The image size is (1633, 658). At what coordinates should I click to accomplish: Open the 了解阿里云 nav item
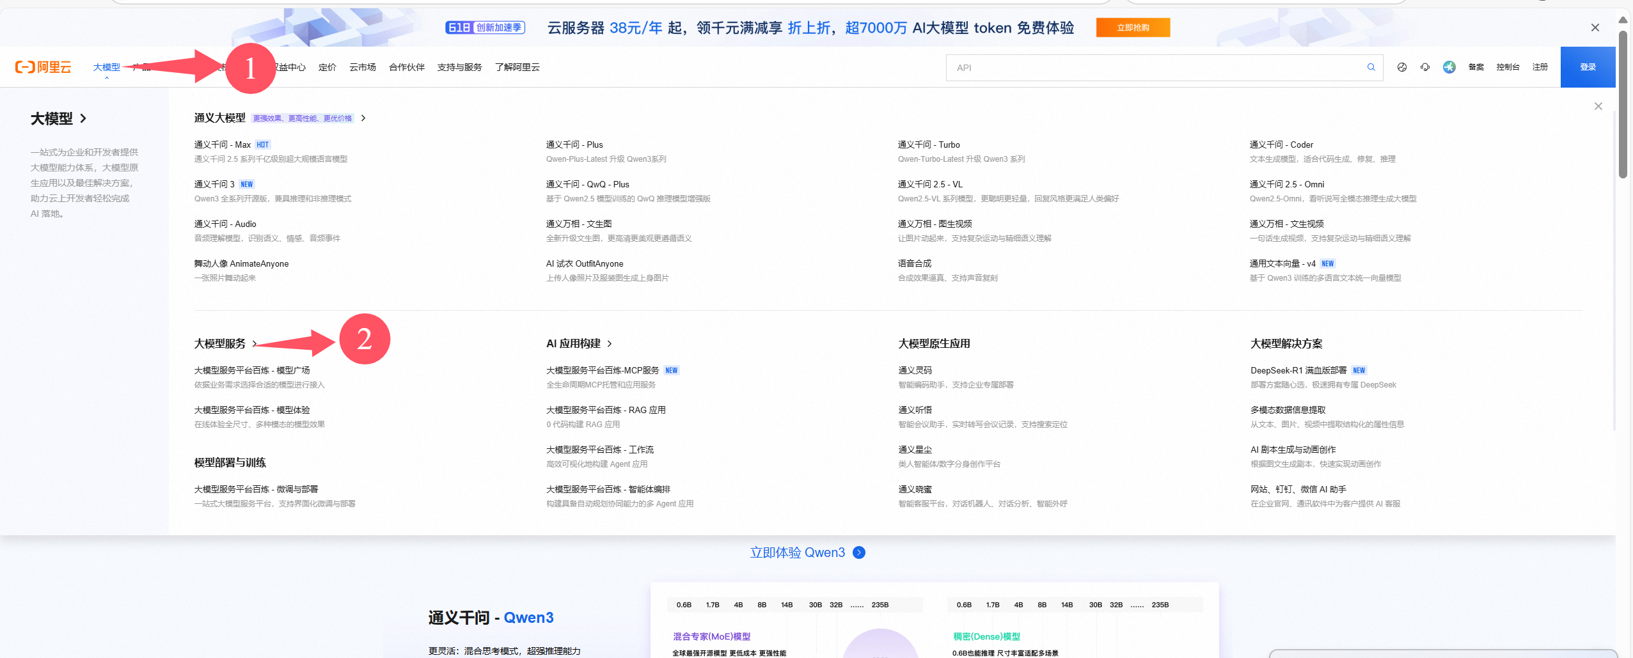pyautogui.click(x=517, y=67)
